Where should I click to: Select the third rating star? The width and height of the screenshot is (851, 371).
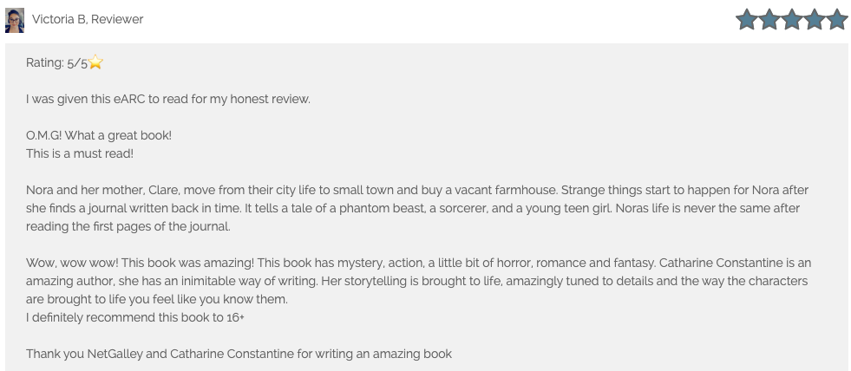(792, 19)
